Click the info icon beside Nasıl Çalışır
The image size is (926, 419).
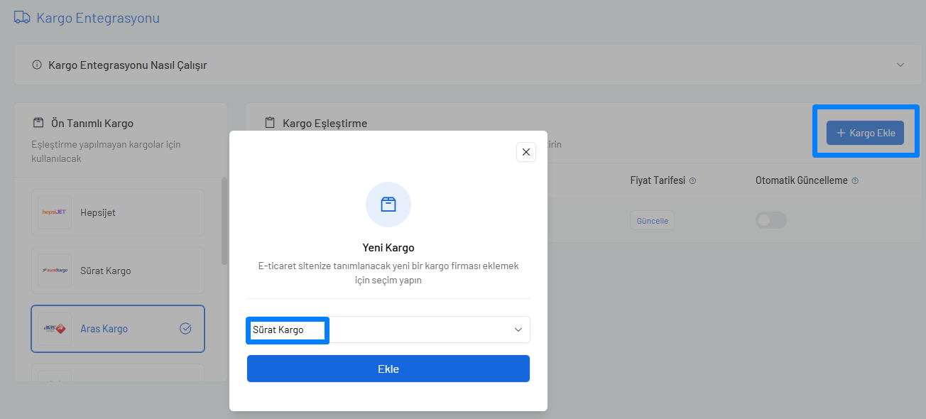pos(37,65)
